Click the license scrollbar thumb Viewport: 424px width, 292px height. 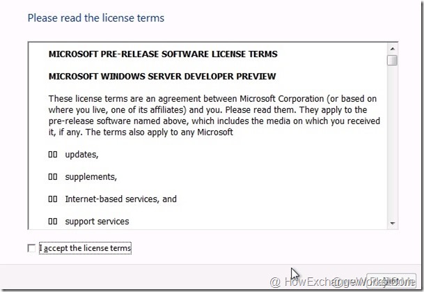coord(393,60)
